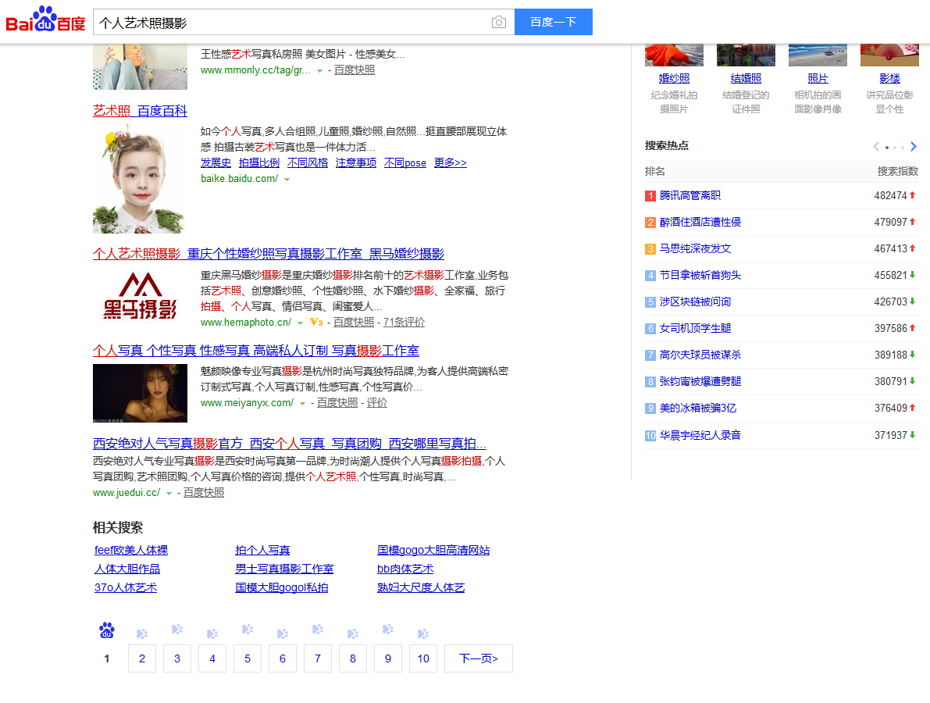Open hot search 醉酒住酒店遭性侵
930x703 pixels.
tap(700, 223)
